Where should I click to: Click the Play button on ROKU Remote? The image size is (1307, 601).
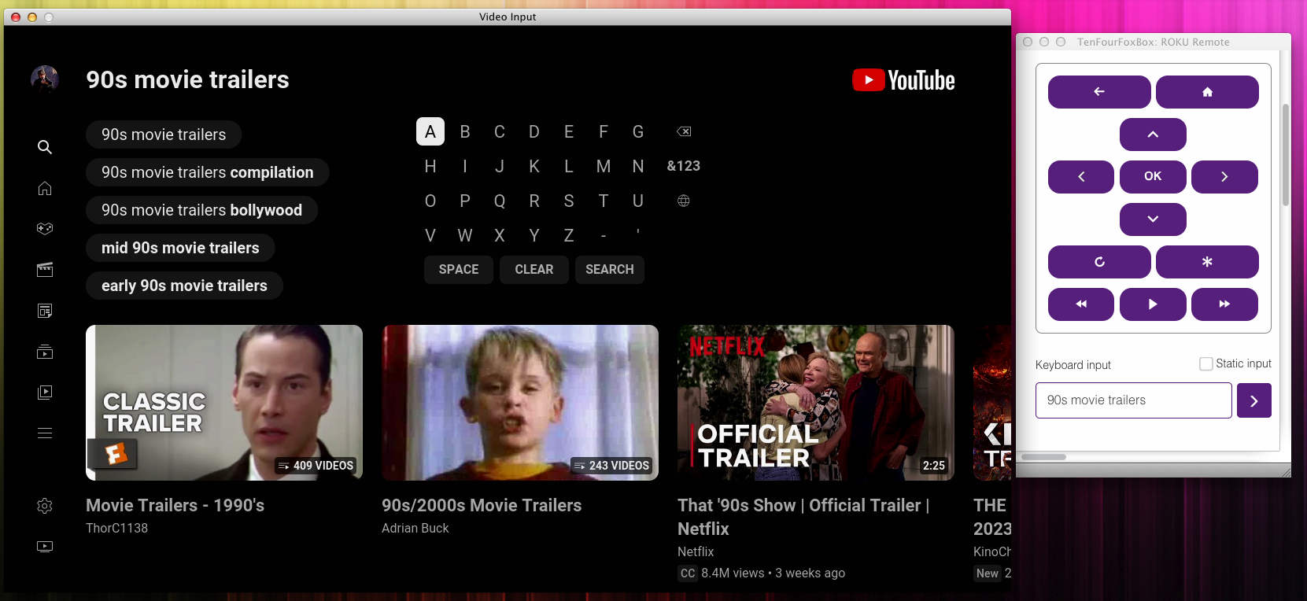click(x=1153, y=304)
